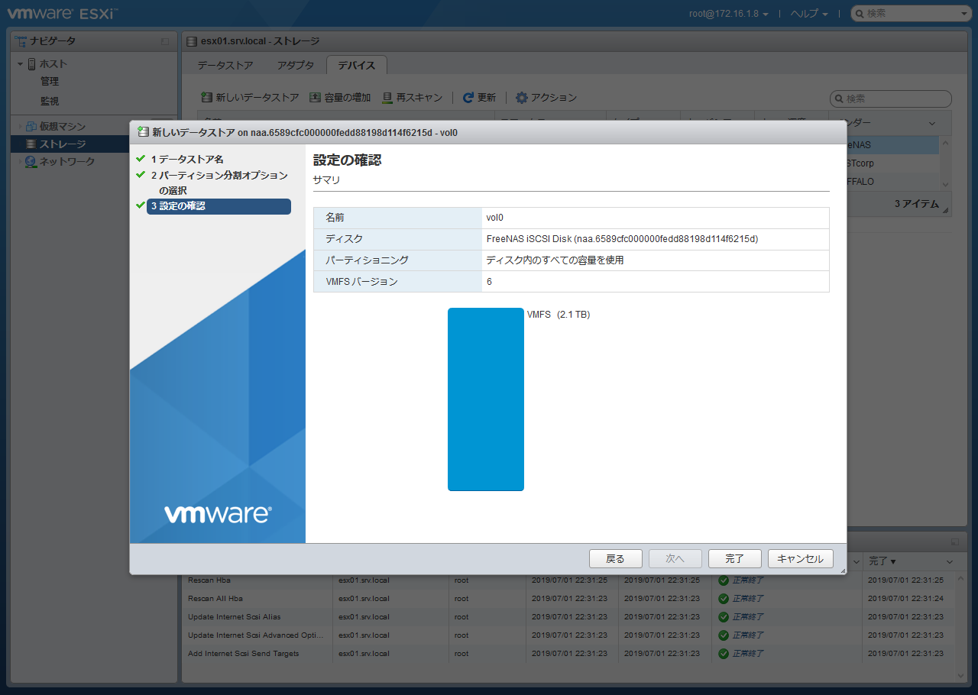
Task: Click the blue VMFS partition bar
Action: [x=486, y=399]
